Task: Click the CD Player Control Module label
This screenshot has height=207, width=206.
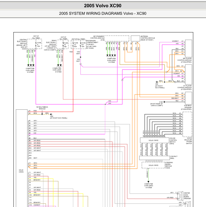Action: (185, 88)
